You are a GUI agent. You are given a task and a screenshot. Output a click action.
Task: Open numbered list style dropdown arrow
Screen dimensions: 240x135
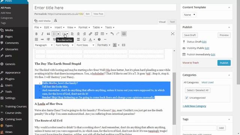pyautogui.click(x=67, y=34)
